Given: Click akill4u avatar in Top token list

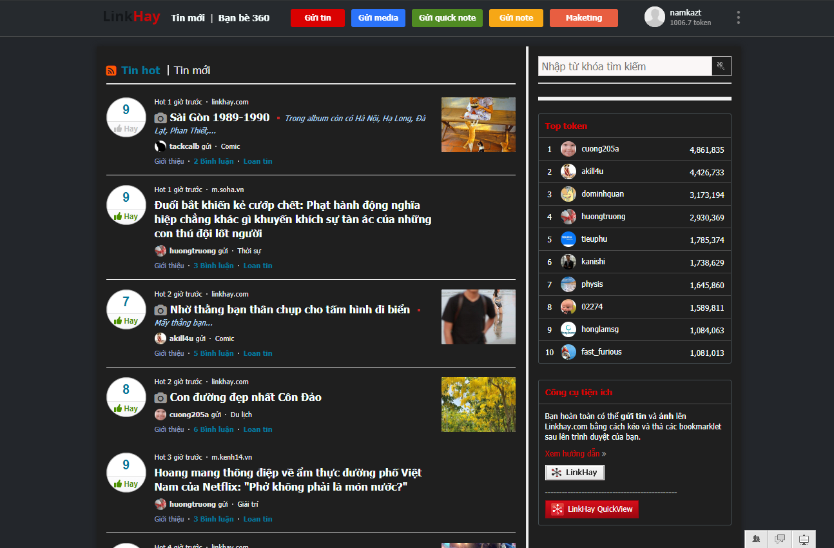Looking at the screenshot, I should (x=568, y=171).
